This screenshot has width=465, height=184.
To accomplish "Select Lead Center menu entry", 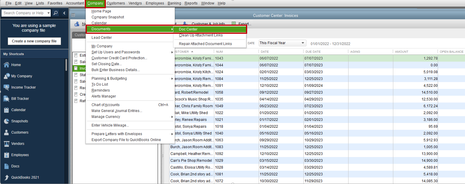I will point(102,38).
